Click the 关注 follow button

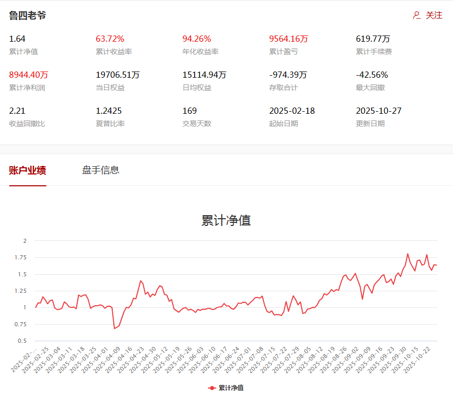(434, 15)
